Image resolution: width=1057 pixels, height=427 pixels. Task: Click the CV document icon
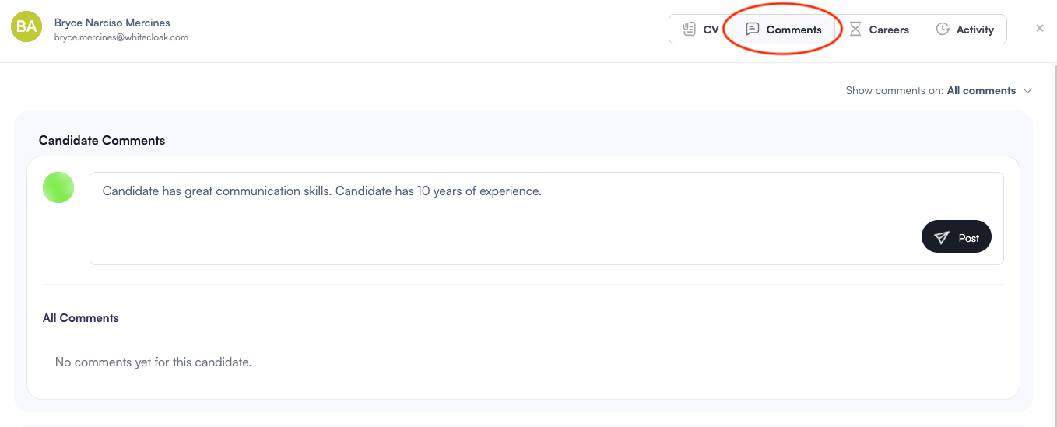pyautogui.click(x=689, y=30)
